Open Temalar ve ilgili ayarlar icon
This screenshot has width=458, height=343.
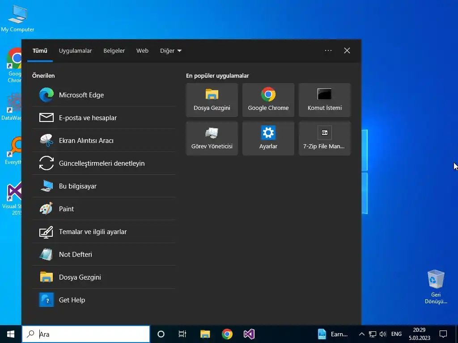[x=47, y=232]
